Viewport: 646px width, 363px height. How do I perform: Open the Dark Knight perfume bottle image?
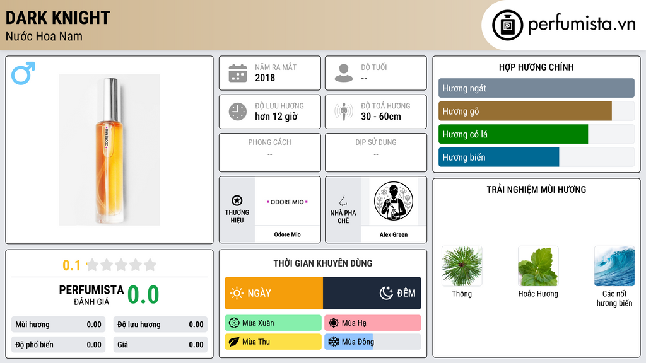(109, 150)
